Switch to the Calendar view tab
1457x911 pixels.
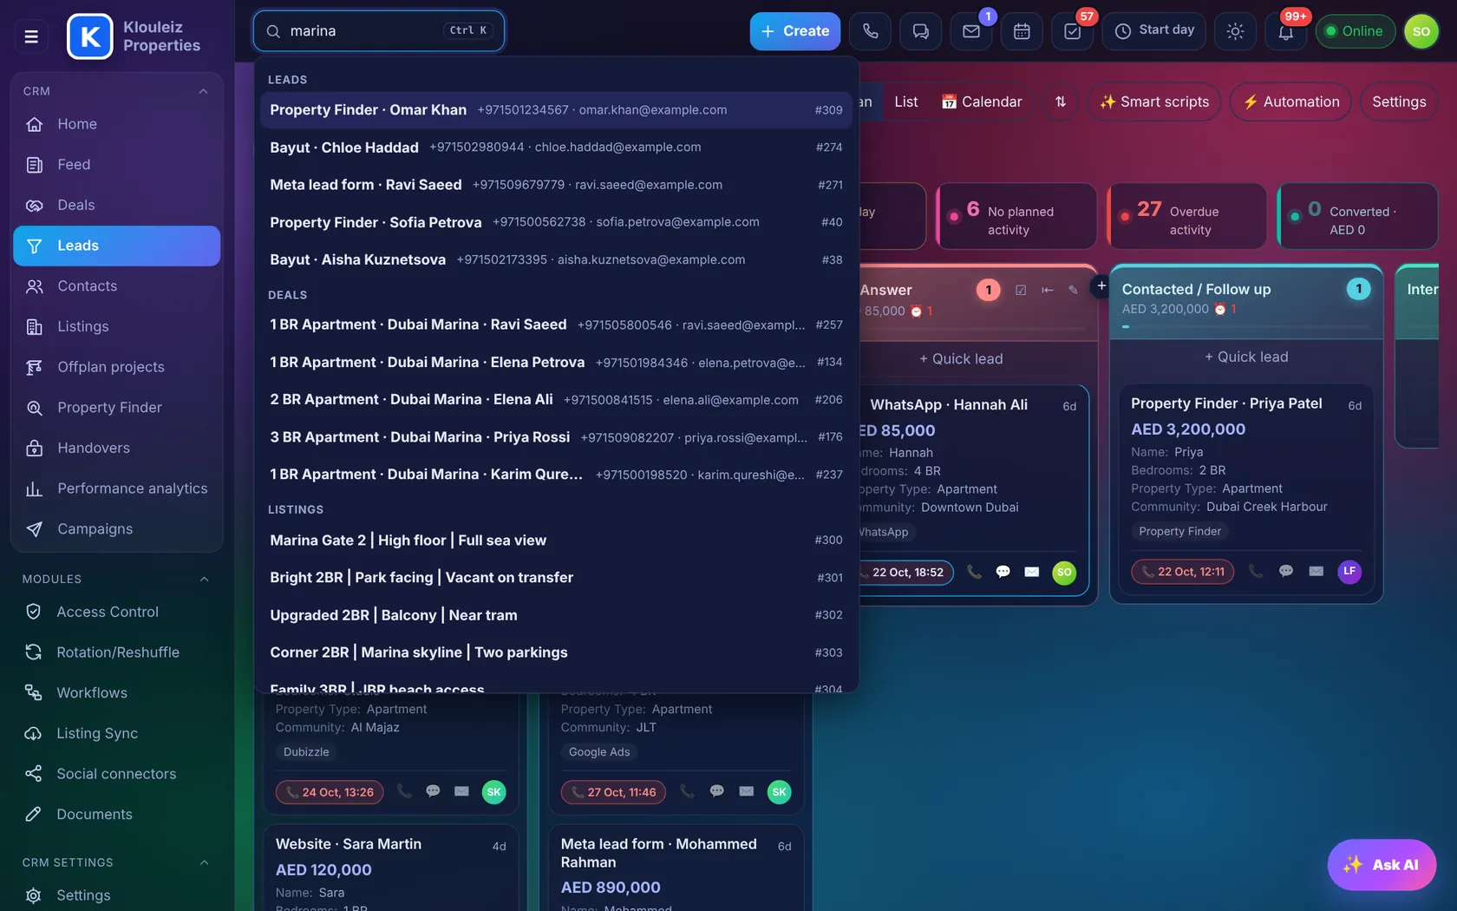(x=982, y=102)
